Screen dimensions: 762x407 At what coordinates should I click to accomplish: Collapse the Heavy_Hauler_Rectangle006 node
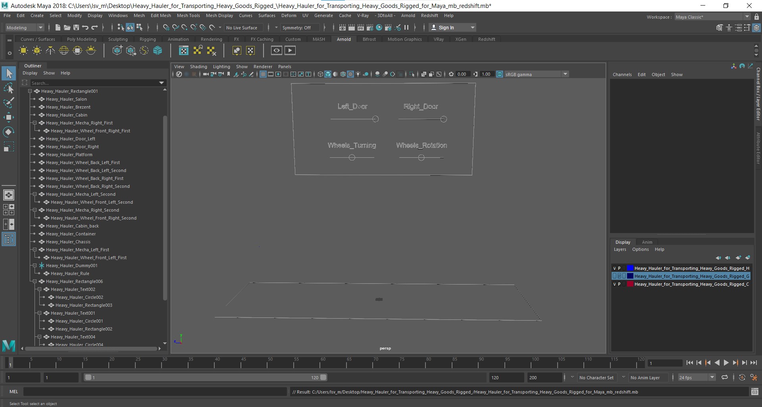click(35, 281)
